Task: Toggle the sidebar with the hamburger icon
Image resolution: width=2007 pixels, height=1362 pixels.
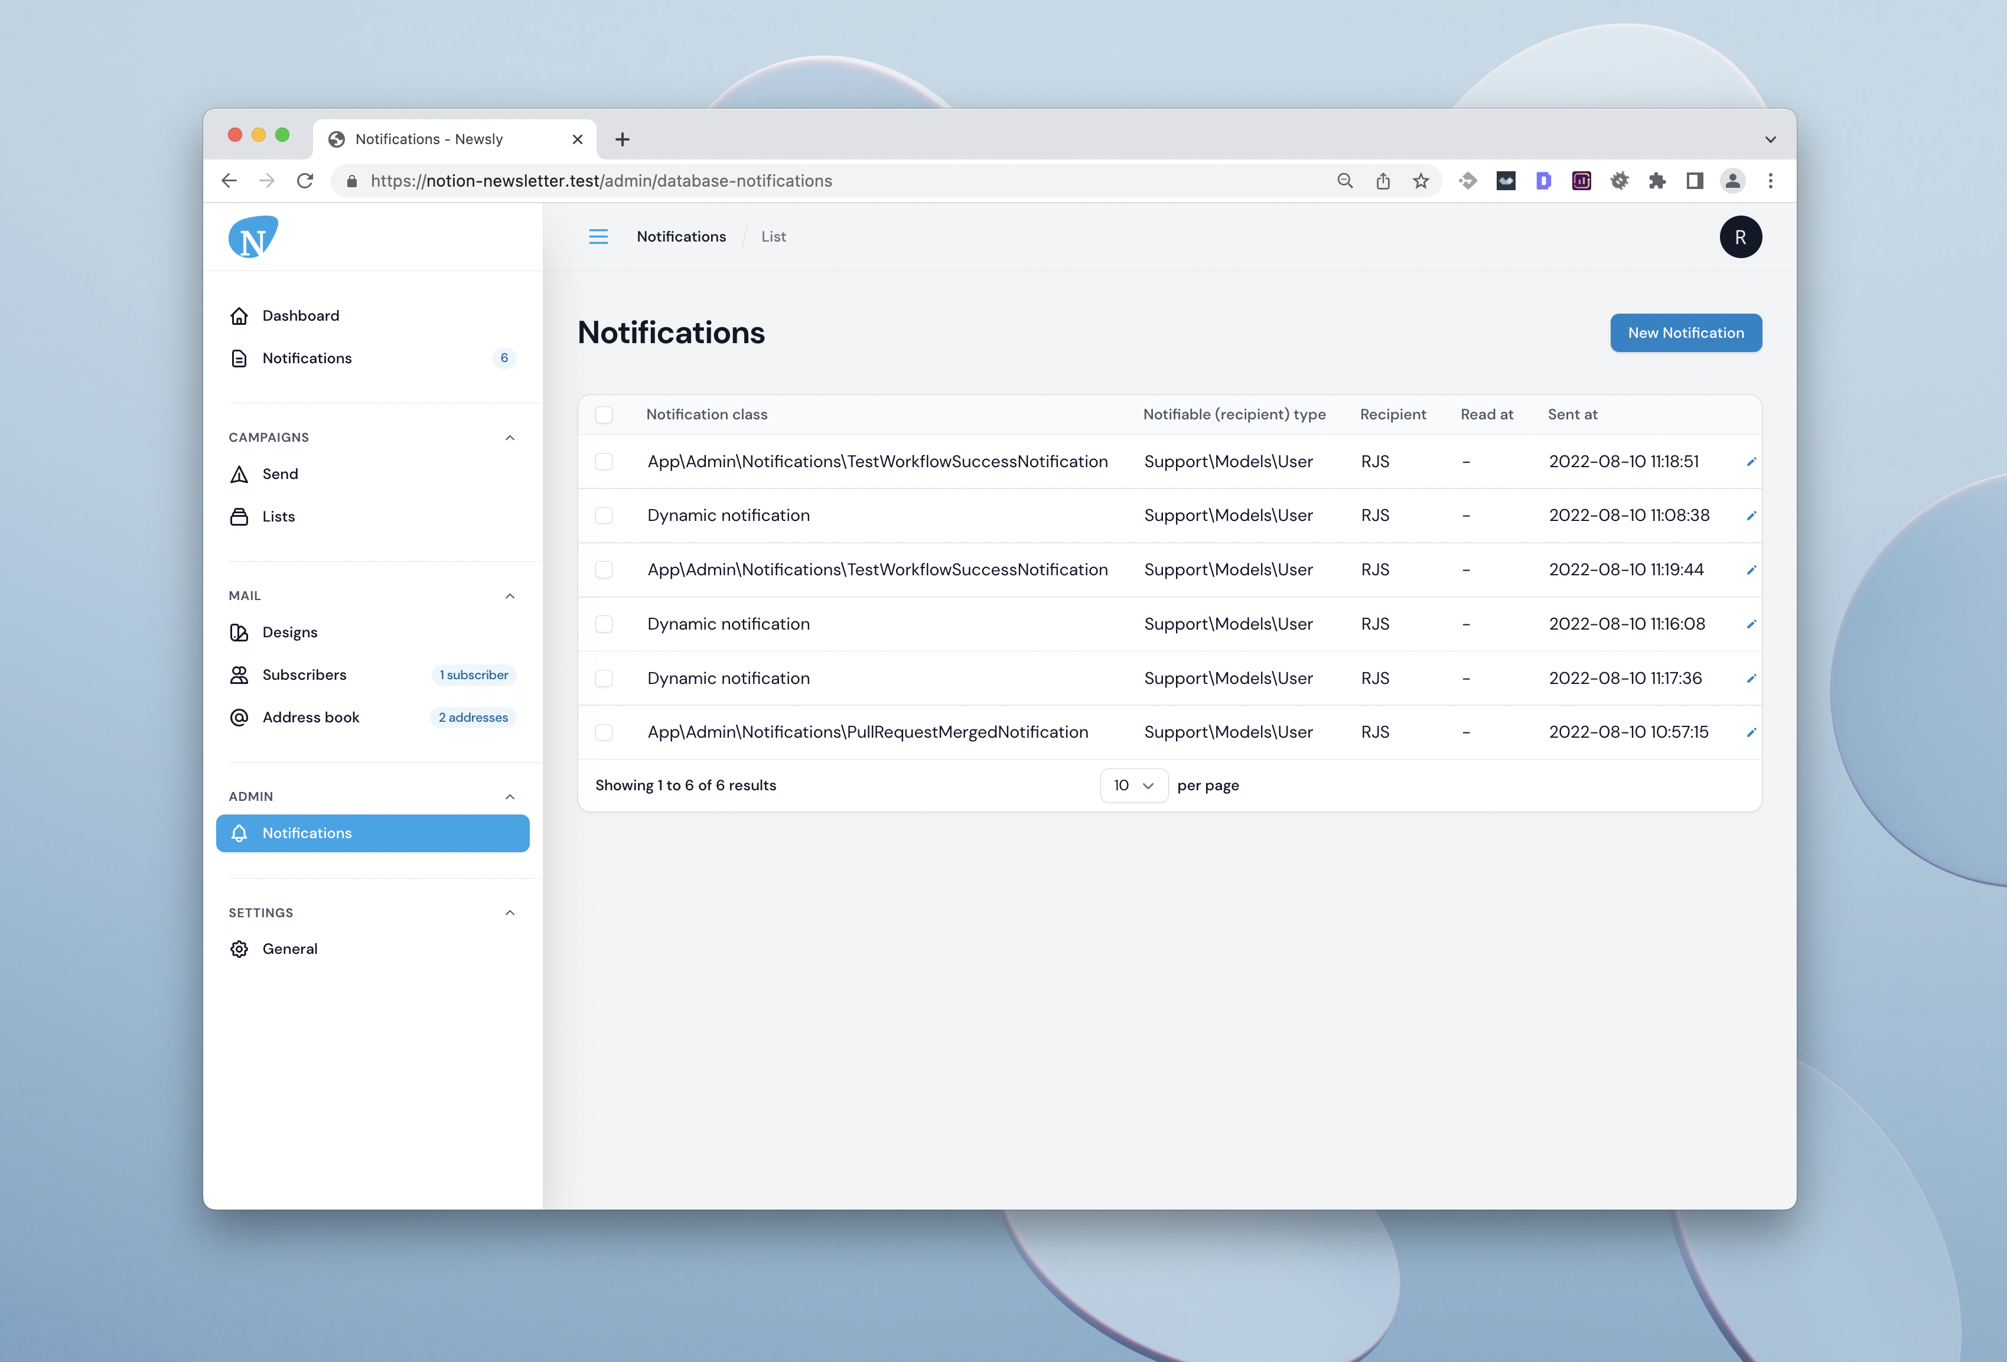Action: pos(598,237)
